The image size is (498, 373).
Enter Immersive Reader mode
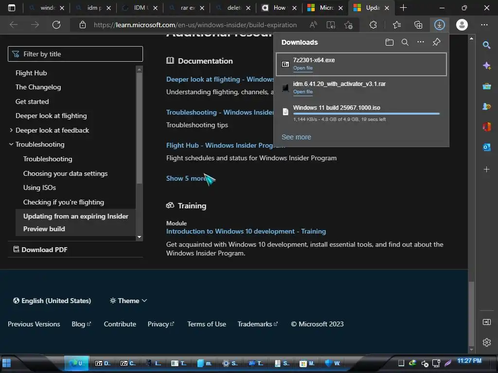pos(331,25)
